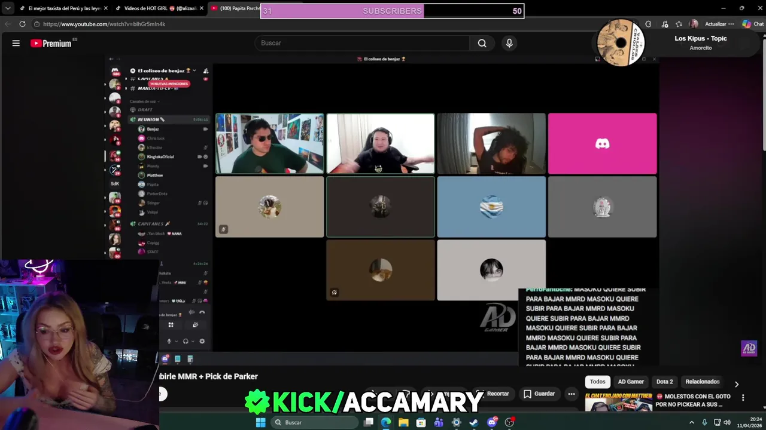Open the browser extensions puzzle icon
The height and width of the screenshot is (430, 766).
(x=648, y=24)
